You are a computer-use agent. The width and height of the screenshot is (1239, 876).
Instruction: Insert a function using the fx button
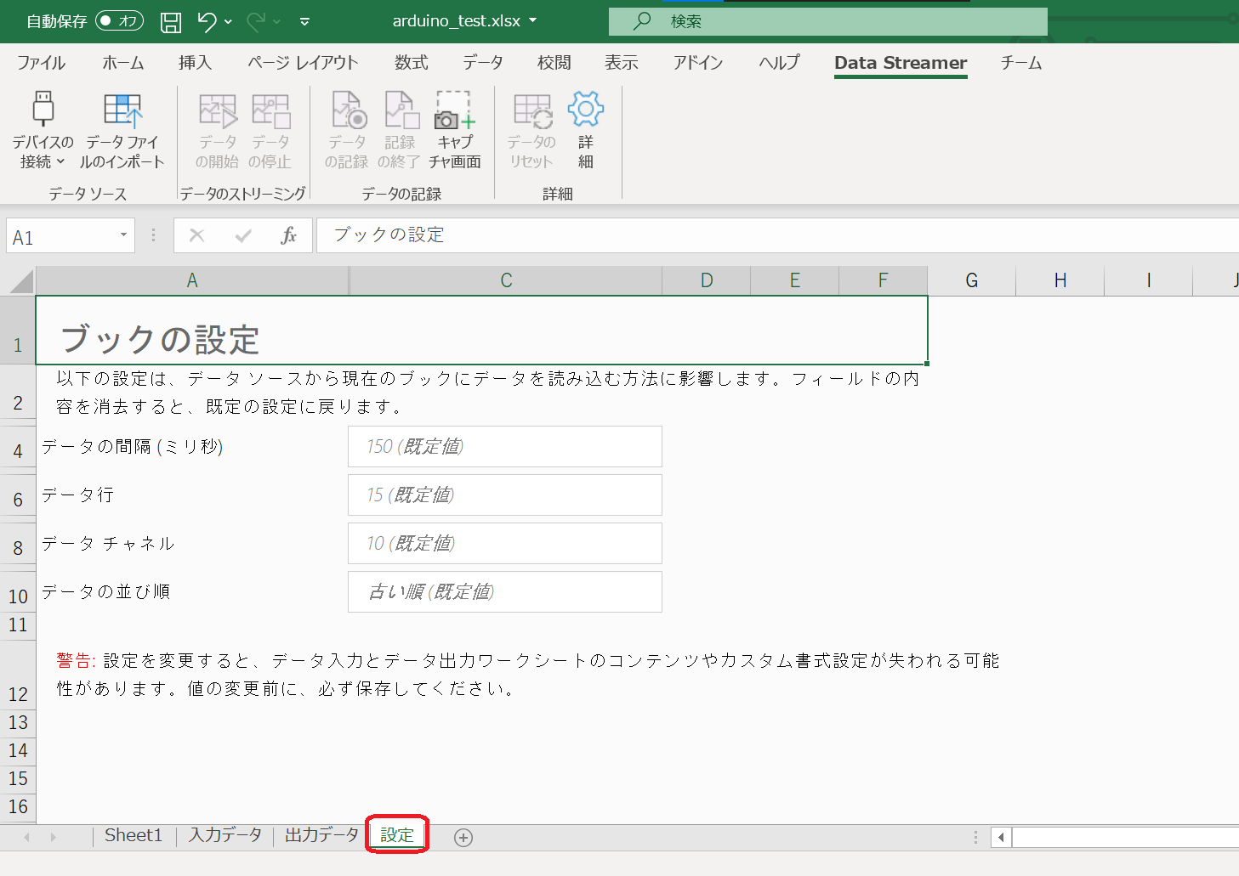click(x=290, y=235)
